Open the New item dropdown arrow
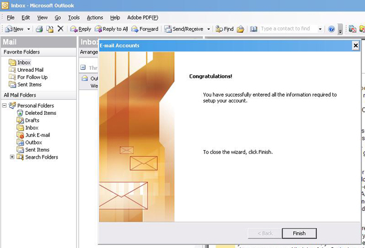This screenshot has height=248, width=365. pyautogui.click(x=29, y=29)
